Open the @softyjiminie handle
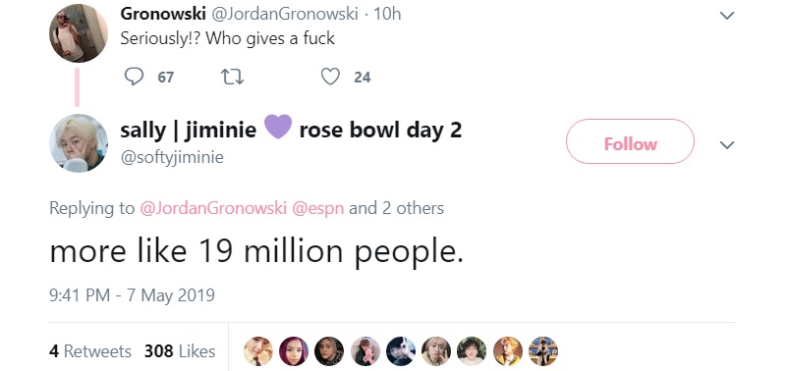 click(x=172, y=158)
